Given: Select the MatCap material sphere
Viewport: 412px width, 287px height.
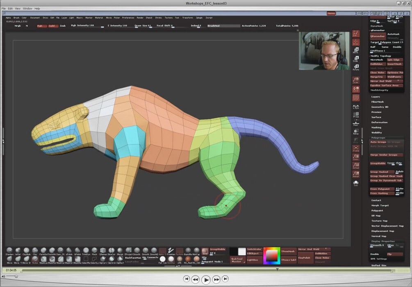Looking at the screenshot, I should [196, 251].
